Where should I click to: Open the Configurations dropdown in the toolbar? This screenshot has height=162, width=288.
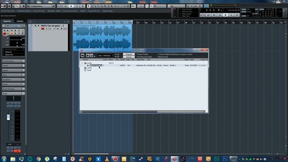pos(41,6)
